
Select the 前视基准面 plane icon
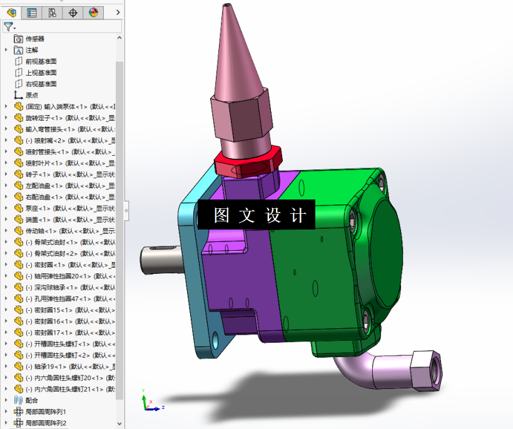click(x=18, y=61)
